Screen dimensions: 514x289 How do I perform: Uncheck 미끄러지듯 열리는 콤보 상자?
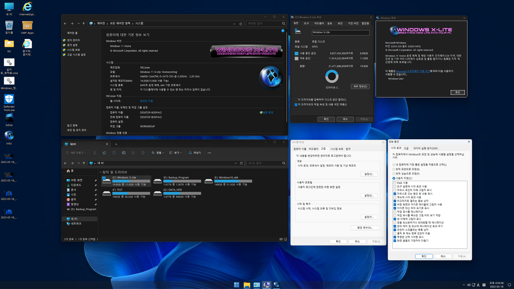click(x=395, y=201)
